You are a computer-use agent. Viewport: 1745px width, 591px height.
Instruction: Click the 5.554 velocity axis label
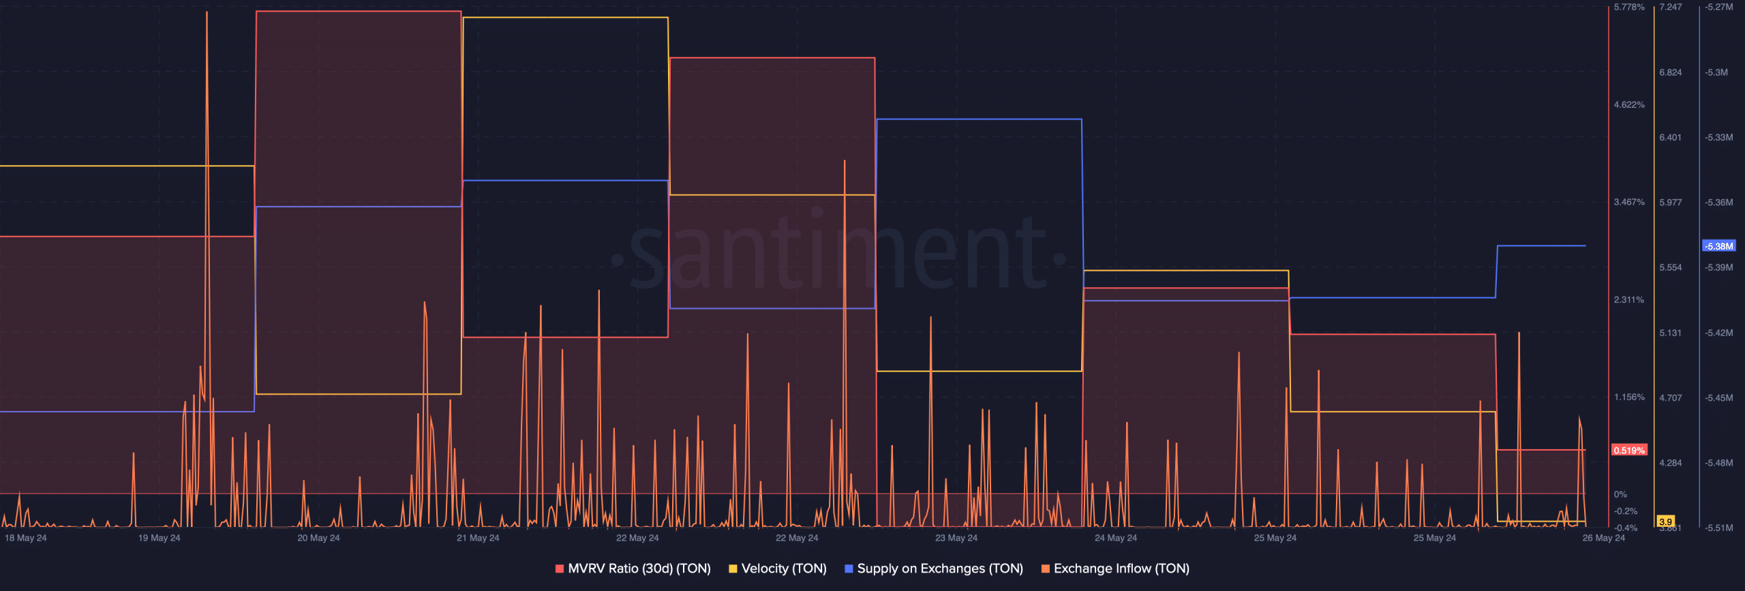pyautogui.click(x=1671, y=267)
